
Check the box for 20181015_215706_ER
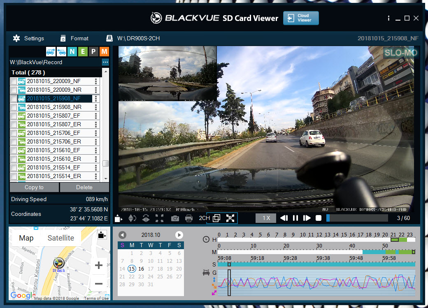coord(13,142)
